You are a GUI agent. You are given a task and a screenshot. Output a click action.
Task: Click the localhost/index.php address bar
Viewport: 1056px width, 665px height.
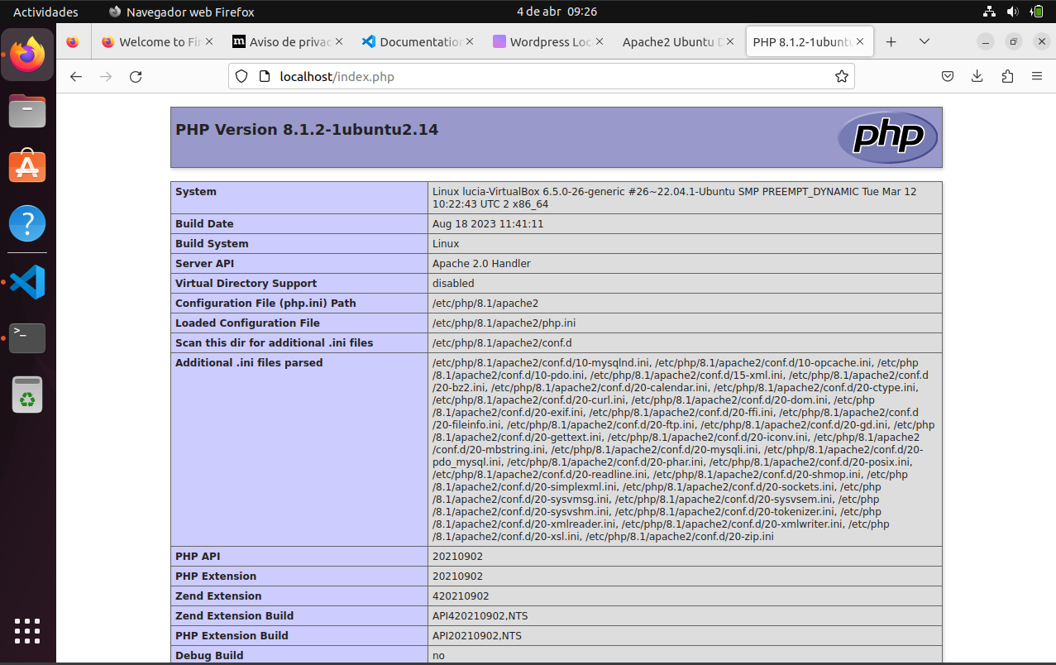click(x=538, y=77)
